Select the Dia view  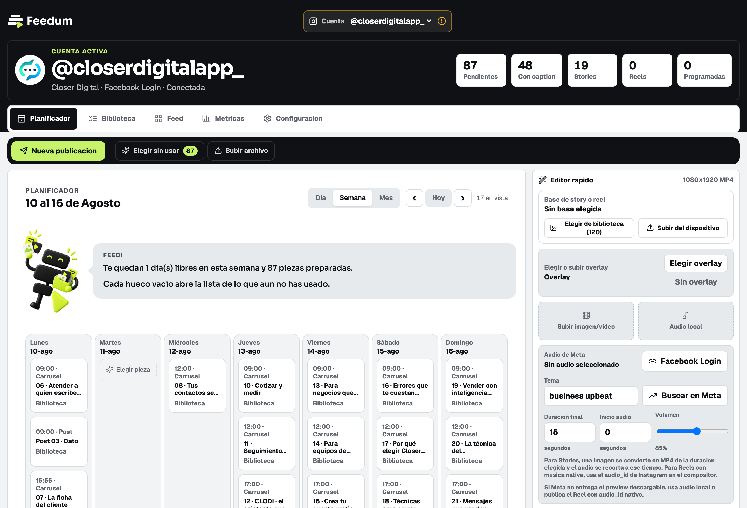321,198
